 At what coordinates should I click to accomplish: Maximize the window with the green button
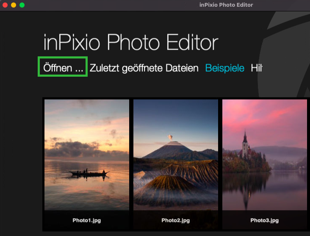tap(22, 5)
